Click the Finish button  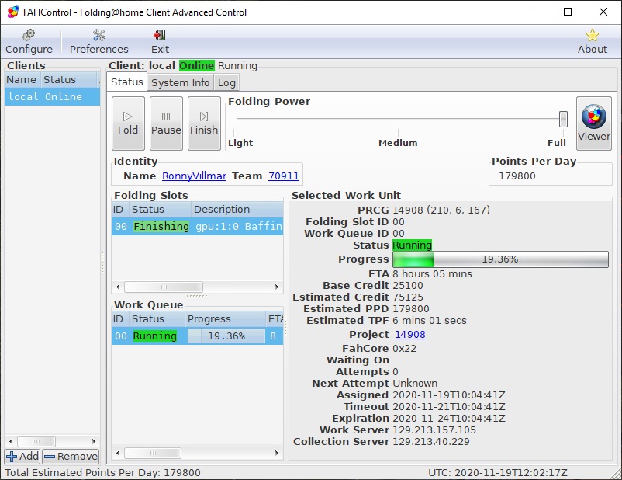point(204,123)
